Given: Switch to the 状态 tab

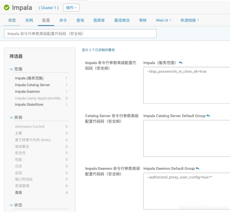Looking at the screenshot, I should (x=12, y=20).
